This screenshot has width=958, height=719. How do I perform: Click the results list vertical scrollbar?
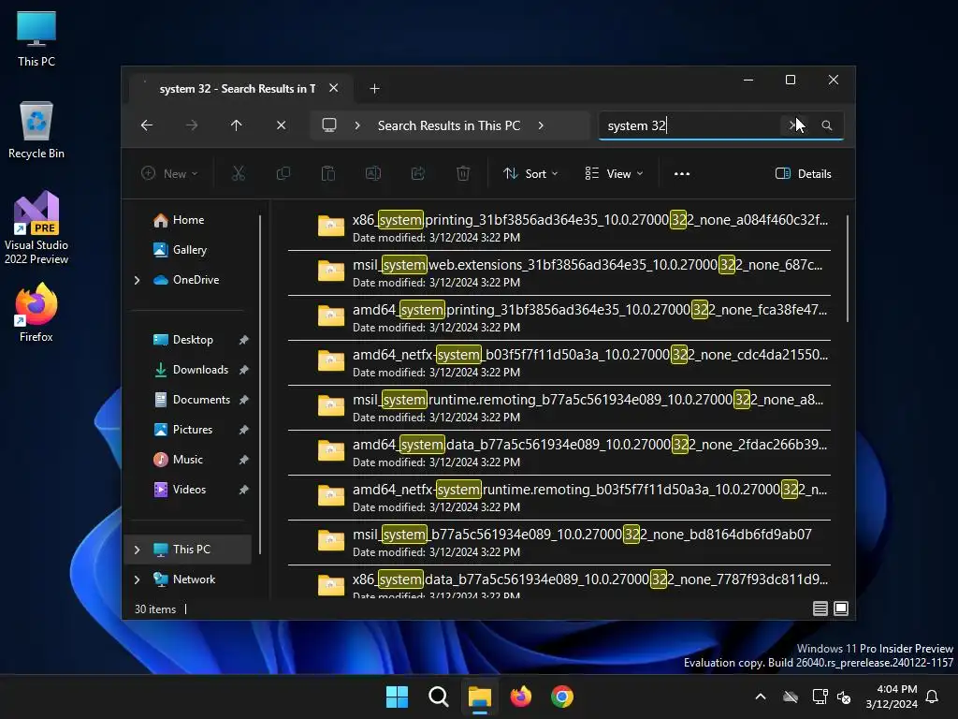[x=848, y=269]
